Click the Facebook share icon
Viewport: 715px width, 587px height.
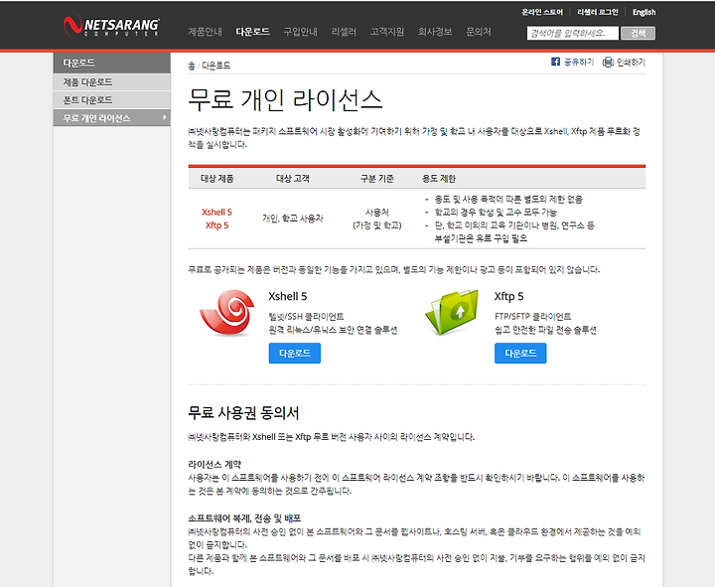pyautogui.click(x=555, y=62)
